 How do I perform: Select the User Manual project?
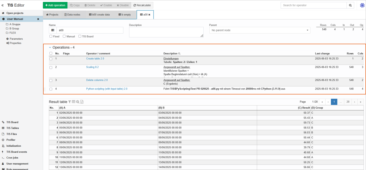coord(15,19)
